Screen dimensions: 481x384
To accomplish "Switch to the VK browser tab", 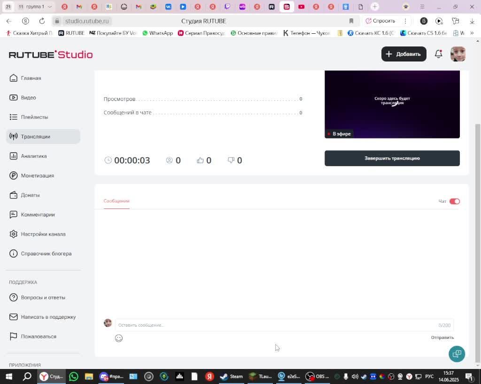I will pos(168,7).
